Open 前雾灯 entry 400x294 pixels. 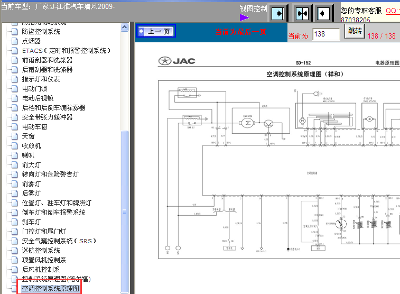pos(31,184)
